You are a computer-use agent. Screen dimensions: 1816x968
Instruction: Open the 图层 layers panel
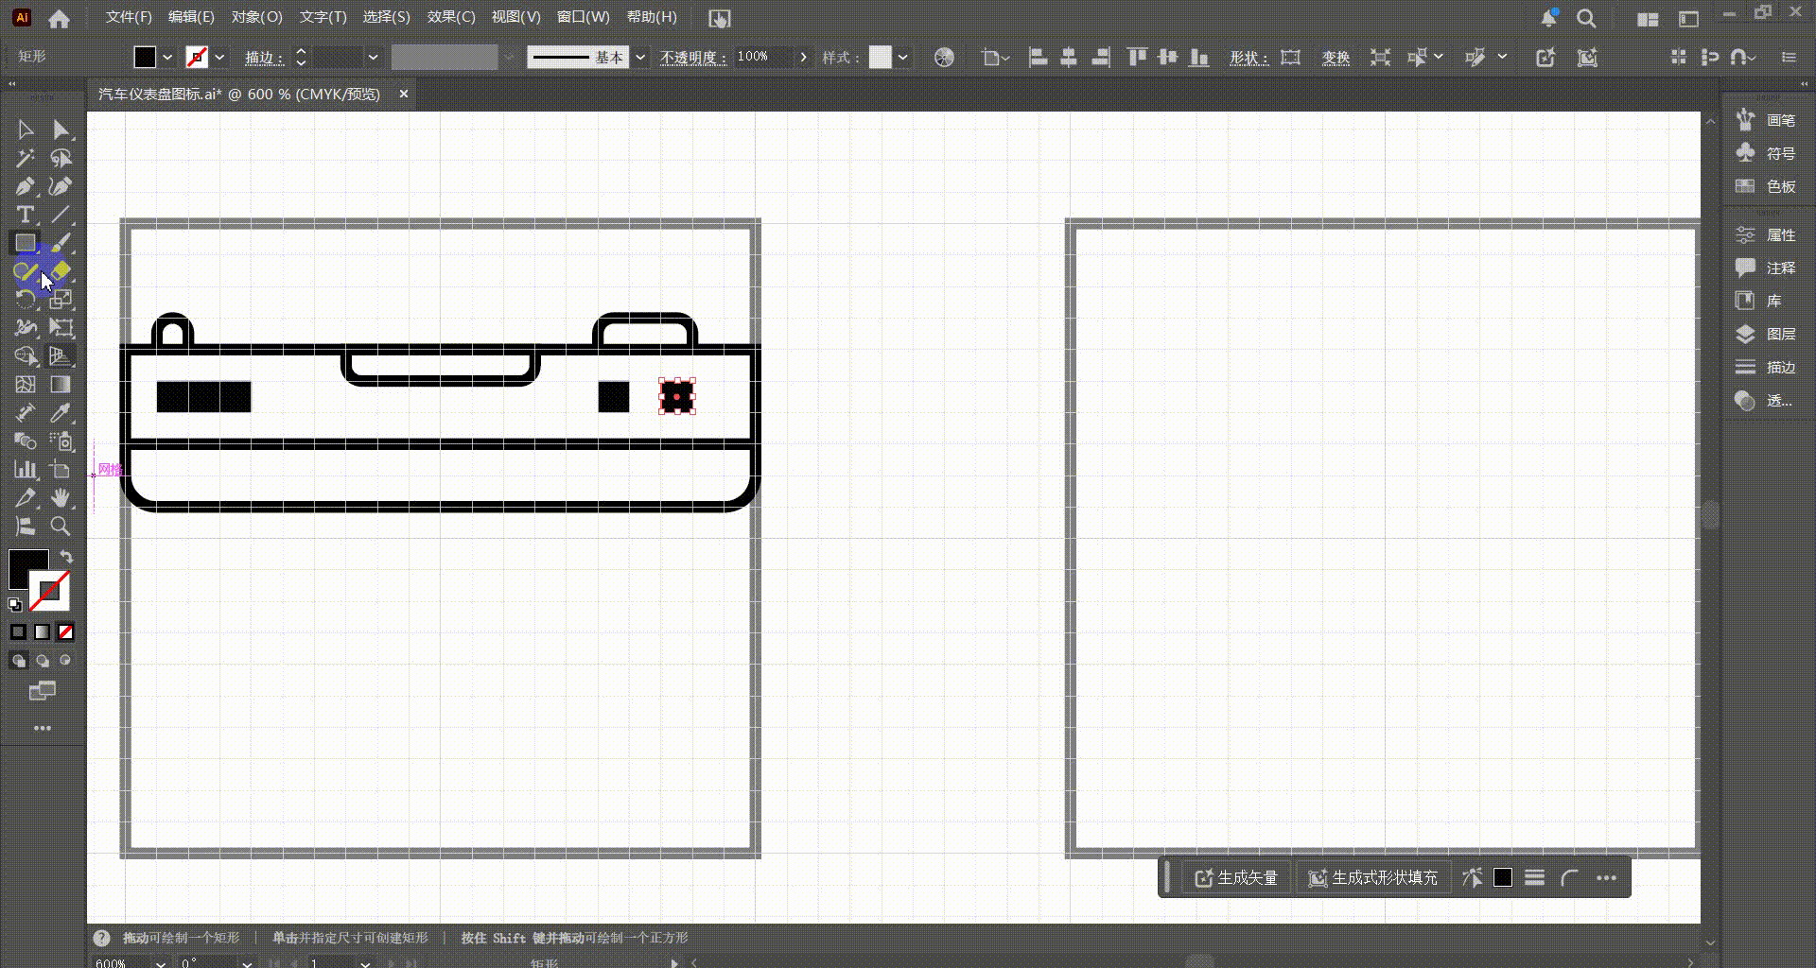click(x=1766, y=334)
